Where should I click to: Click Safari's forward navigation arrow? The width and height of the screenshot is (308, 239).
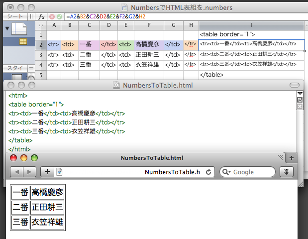pyautogui.click(x=29, y=172)
